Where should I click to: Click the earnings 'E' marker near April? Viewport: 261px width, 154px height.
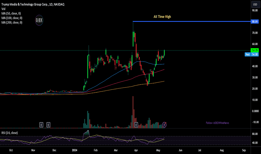136,125
